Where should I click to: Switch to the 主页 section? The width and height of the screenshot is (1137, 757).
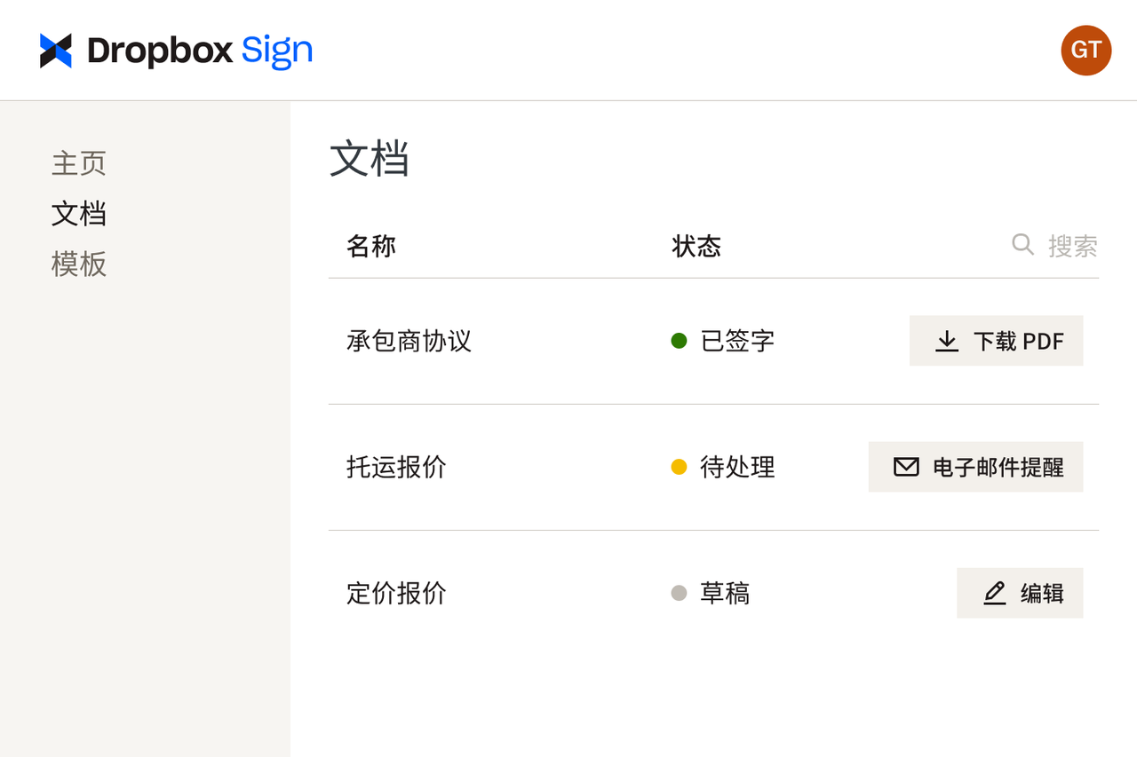click(x=79, y=162)
